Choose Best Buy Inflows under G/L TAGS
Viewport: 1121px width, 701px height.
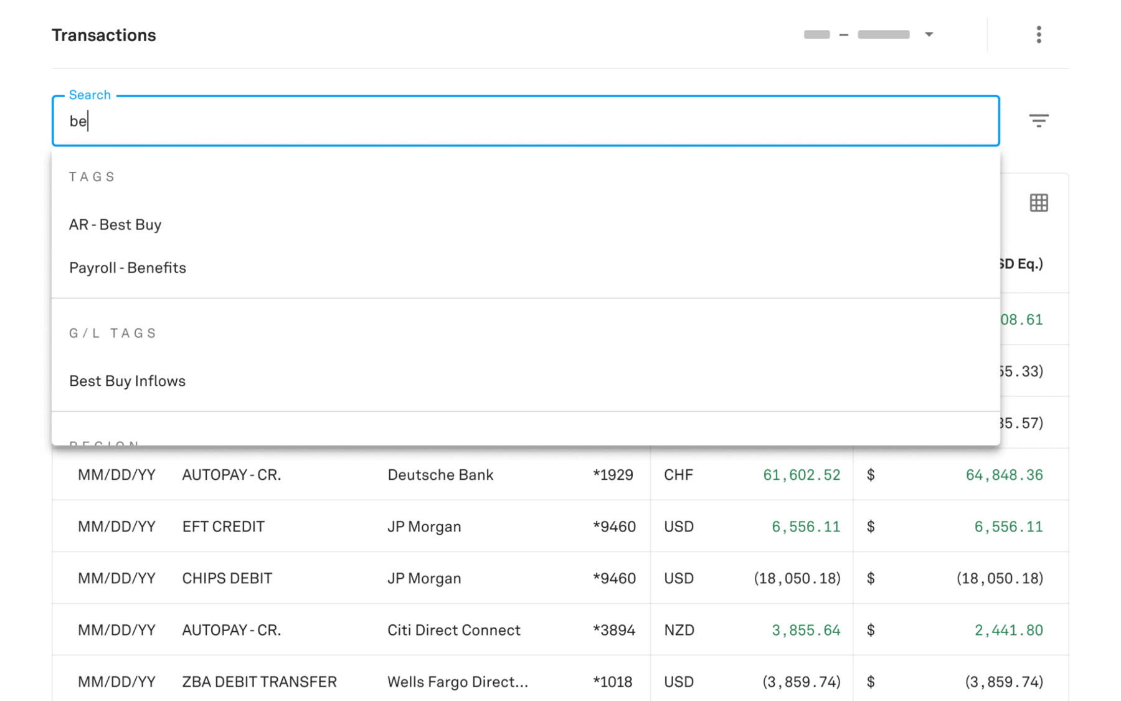click(x=127, y=381)
